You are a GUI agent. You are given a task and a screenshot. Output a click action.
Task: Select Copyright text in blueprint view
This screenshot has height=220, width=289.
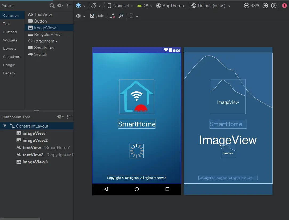tap(228, 178)
